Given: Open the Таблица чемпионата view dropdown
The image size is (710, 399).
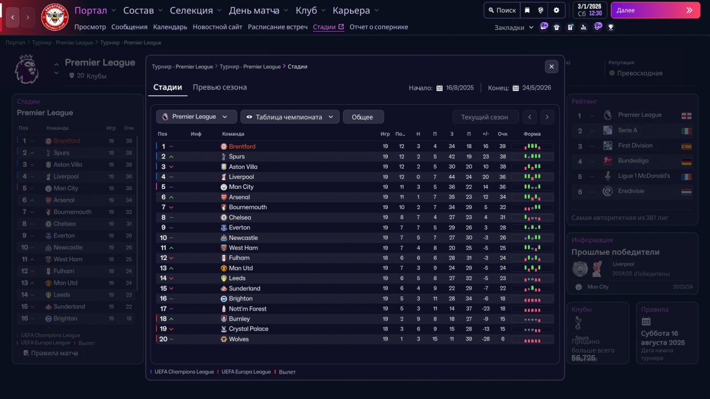Looking at the screenshot, I should (290, 117).
